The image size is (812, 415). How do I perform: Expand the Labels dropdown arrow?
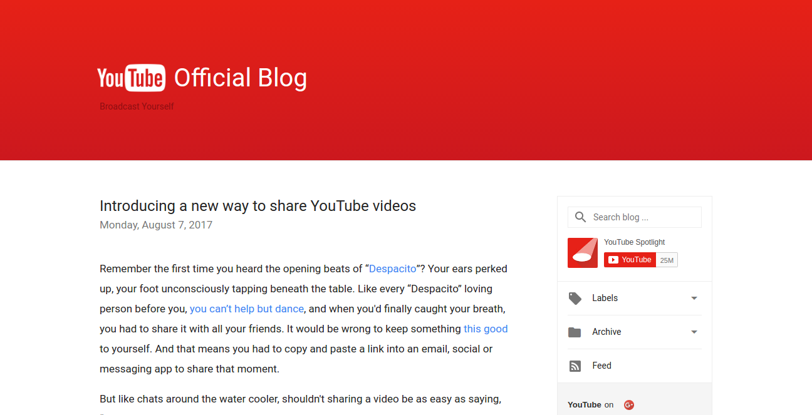(694, 299)
